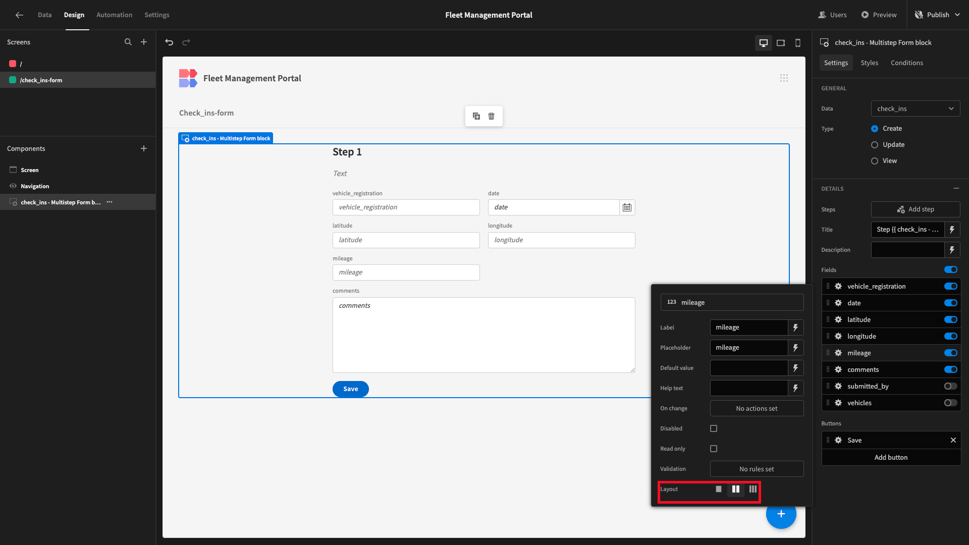Image resolution: width=969 pixels, height=545 pixels.
Task: Click the desktop view icon in toolbar
Action: click(764, 42)
